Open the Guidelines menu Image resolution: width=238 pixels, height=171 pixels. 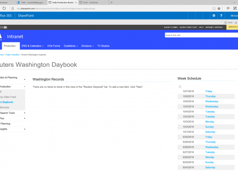tap(70, 46)
